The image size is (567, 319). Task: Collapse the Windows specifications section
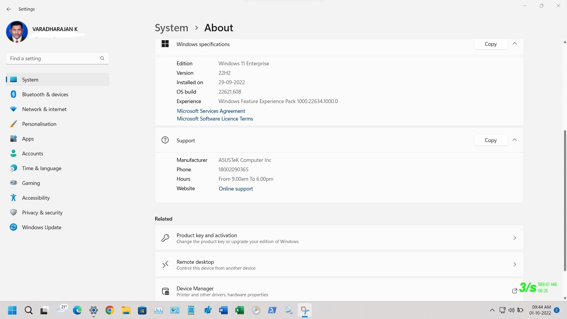(x=514, y=43)
